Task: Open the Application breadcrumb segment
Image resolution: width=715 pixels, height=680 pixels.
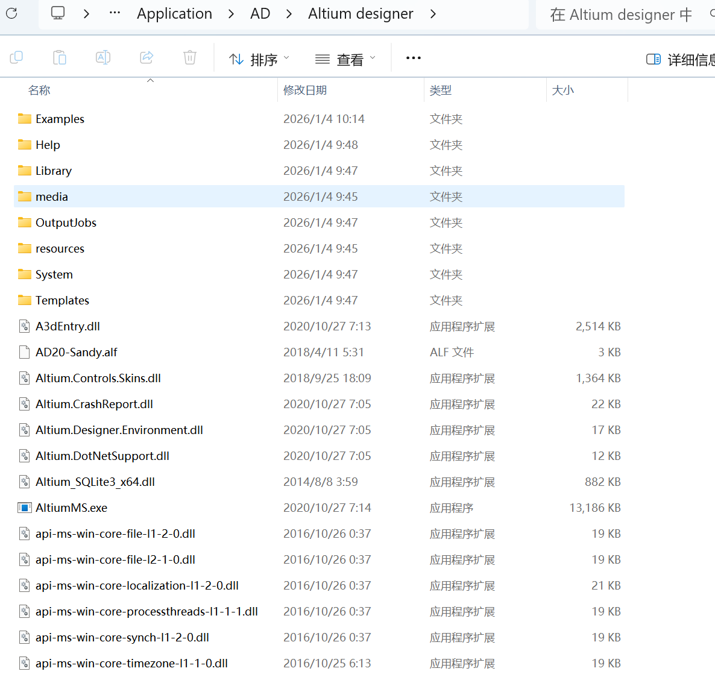Action: 175,14
